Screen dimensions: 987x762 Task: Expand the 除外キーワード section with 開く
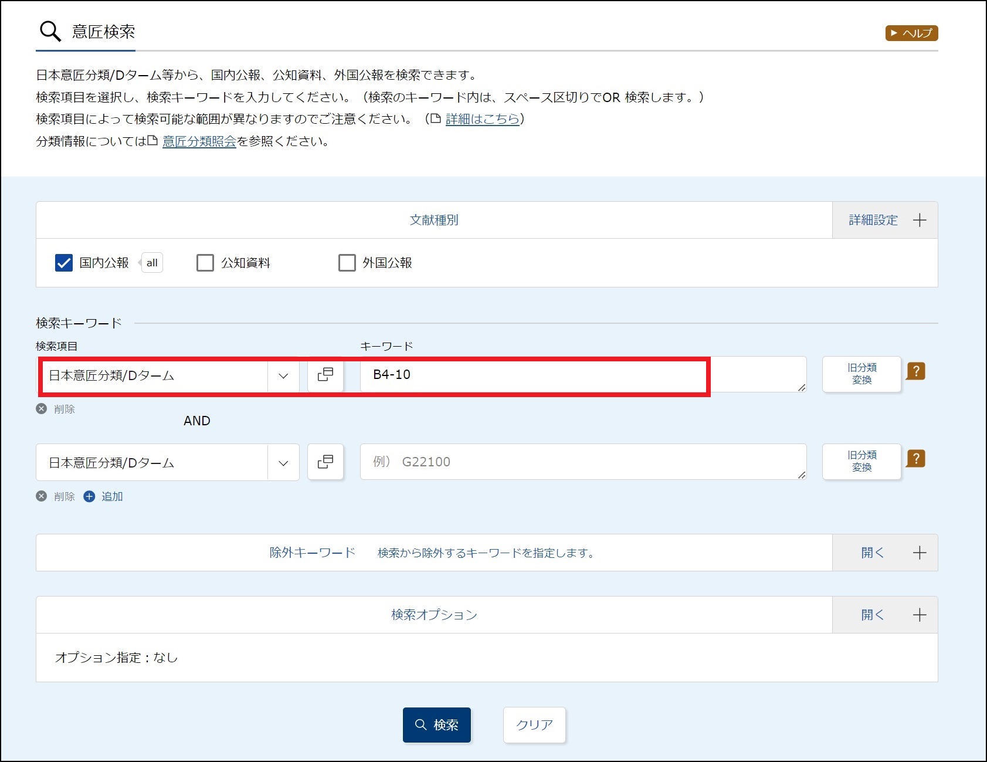(885, 553)
